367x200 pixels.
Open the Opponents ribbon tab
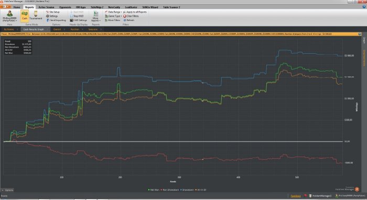[x=65, y=7]
